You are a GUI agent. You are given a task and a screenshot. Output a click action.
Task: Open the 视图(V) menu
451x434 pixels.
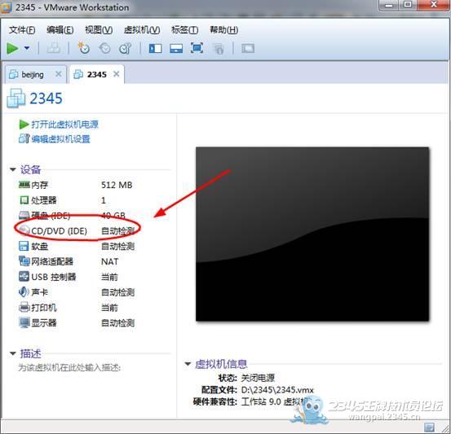click(x=99, y=29)
